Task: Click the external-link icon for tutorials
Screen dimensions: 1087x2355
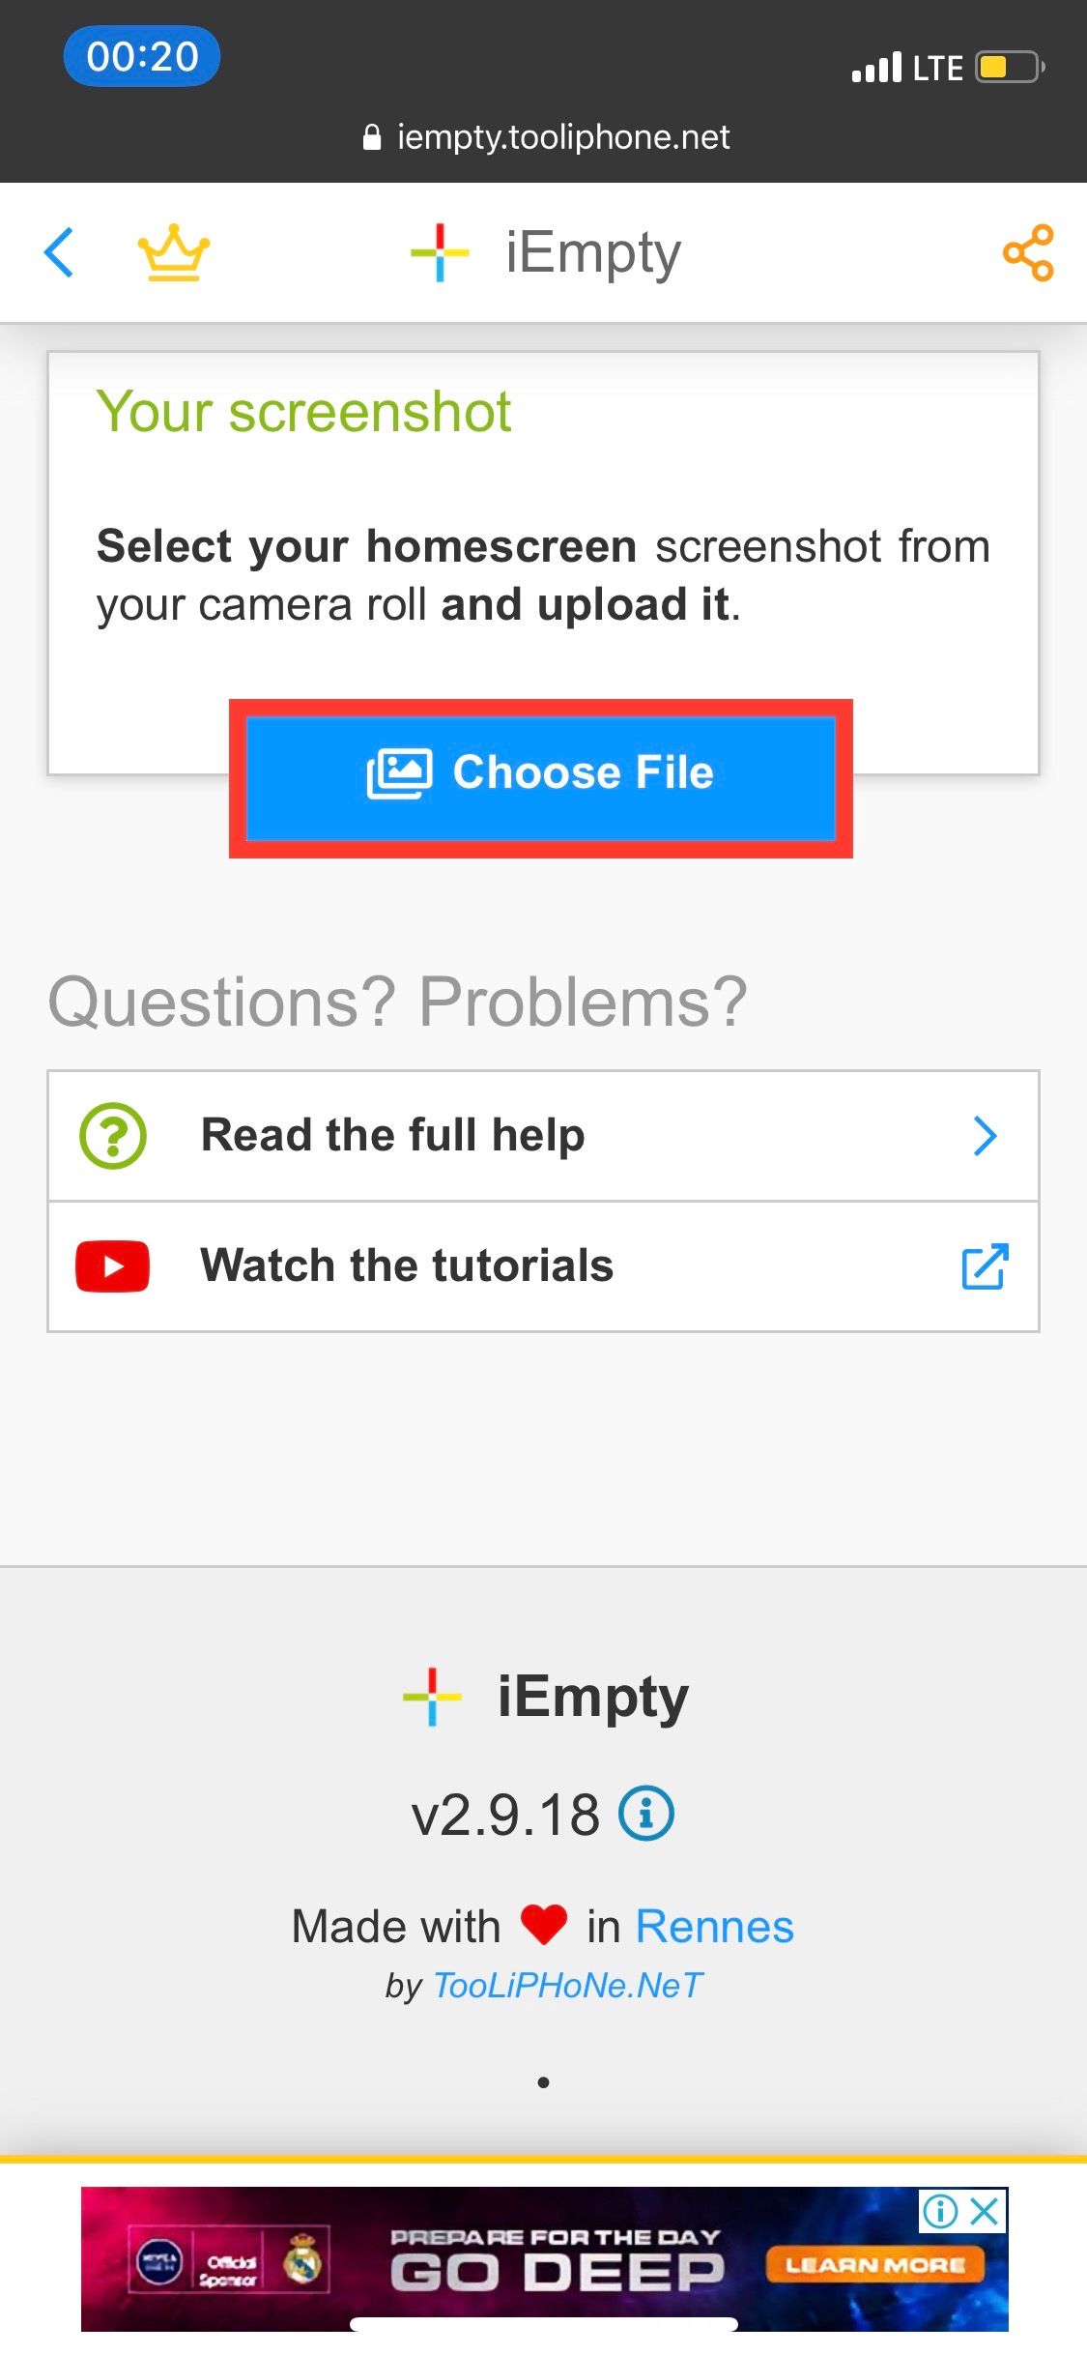Action: (x=984, y=1266)
